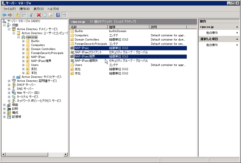Expand Active Directory サイトとサービス node
Image resolution: width=241 pixels, height=163 pixels.
click(x=14, y=77)
